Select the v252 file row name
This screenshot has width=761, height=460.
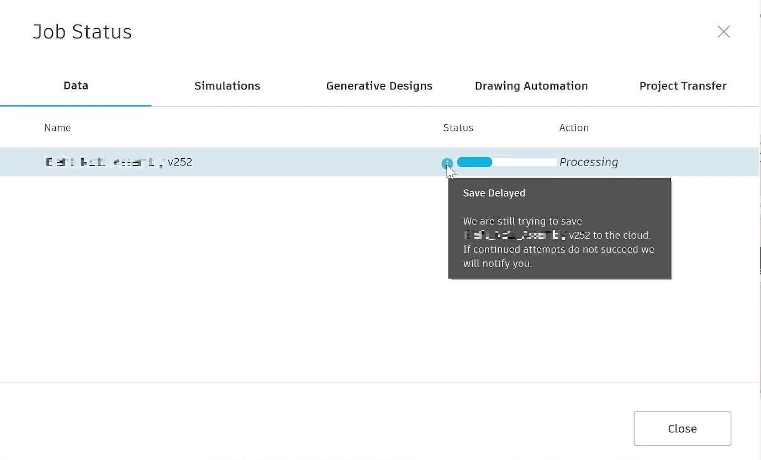click(x=118, y=162)
